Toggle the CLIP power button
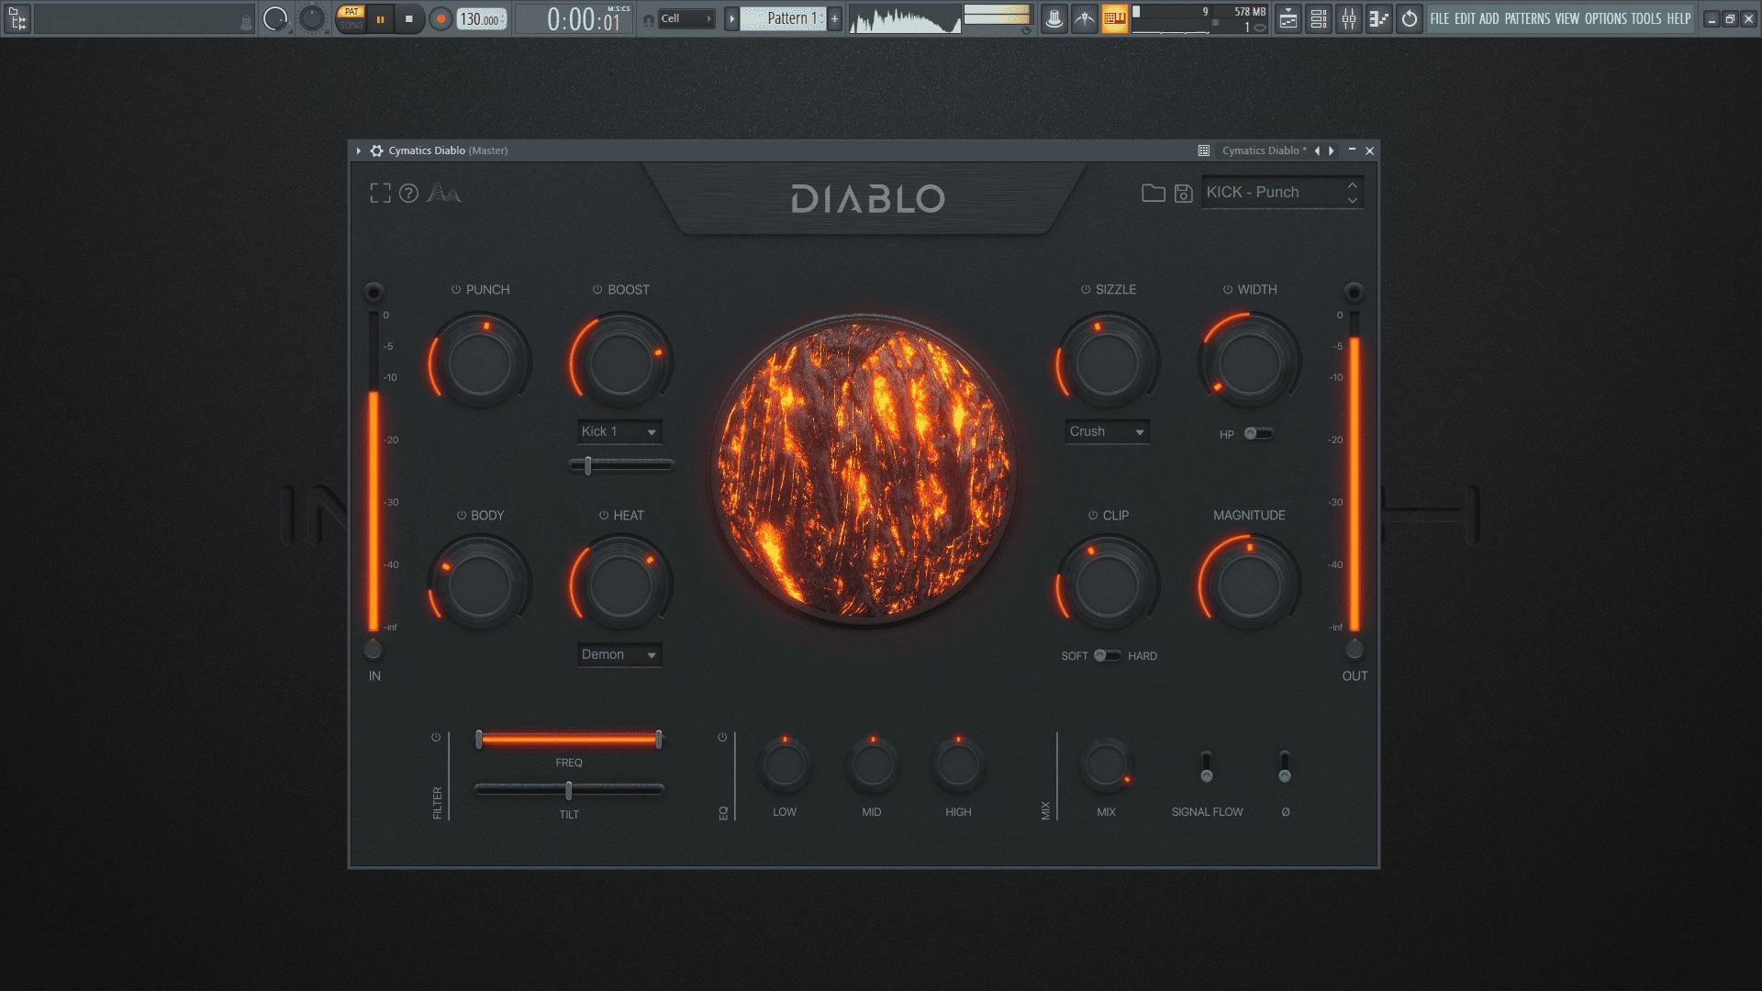This screenshot has height=991, width=1762. tap(1093, 515)
